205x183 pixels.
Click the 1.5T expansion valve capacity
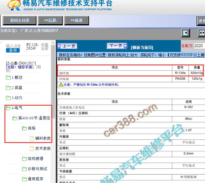[x=189, y=130]
